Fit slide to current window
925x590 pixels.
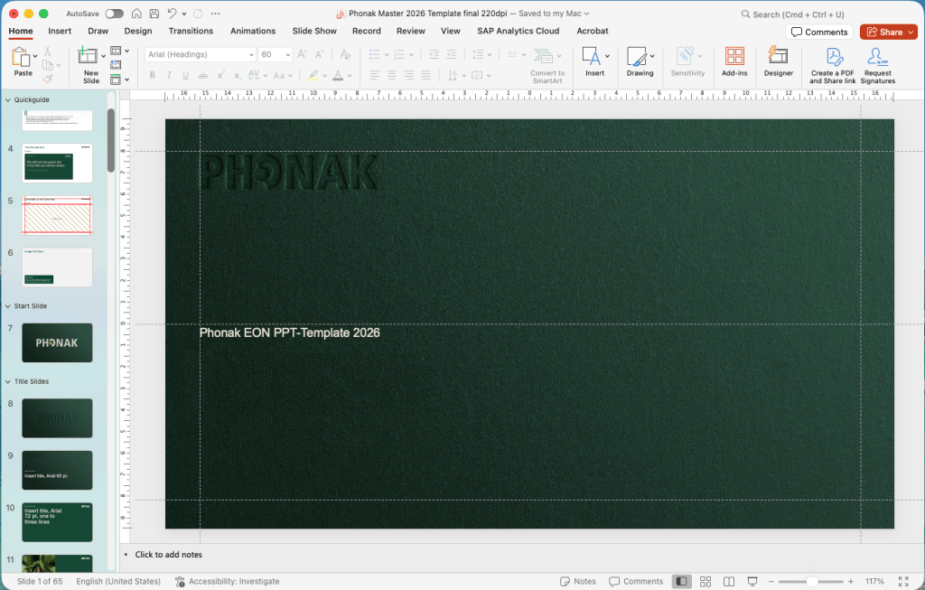[x=903, y=581]
